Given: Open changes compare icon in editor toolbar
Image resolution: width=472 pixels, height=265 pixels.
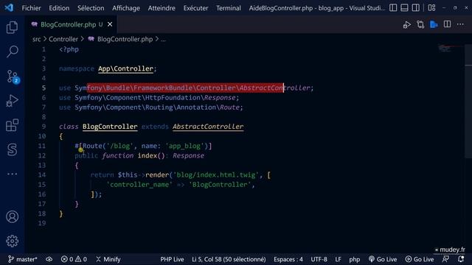Looking at the screenshot, I should [420, 24].
